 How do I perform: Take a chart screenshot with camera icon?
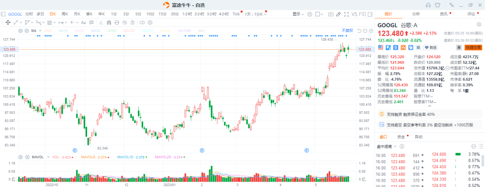click(331, 14)
